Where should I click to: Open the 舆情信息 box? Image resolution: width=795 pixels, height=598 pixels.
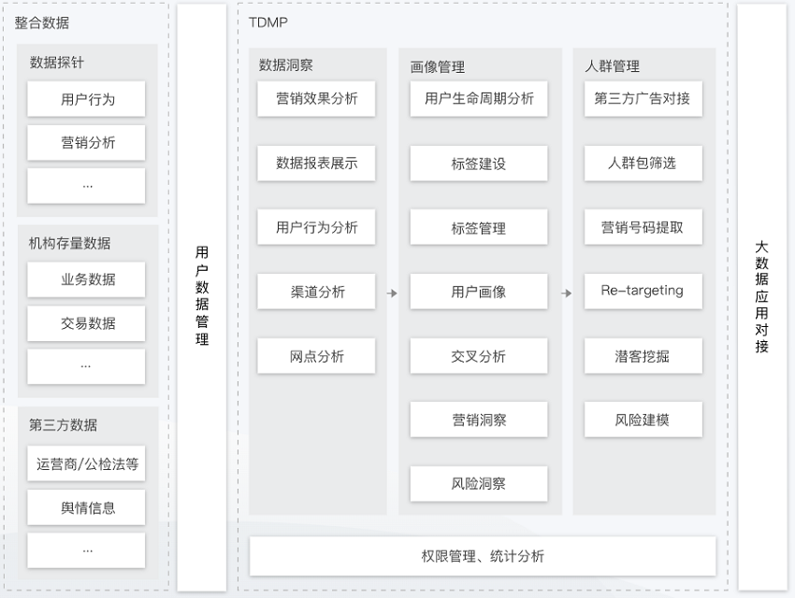86,507
